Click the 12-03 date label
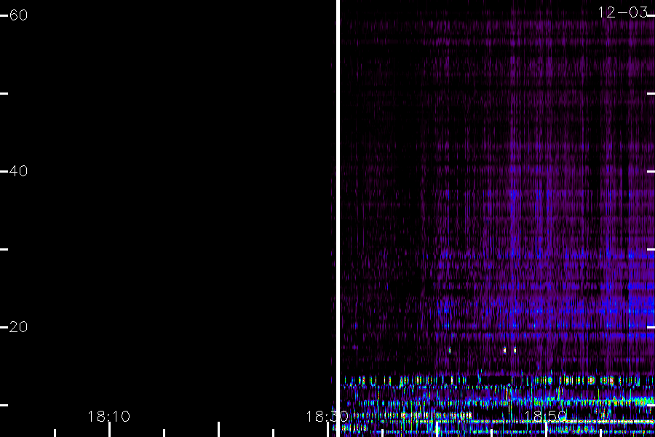Screen dimensions: 655x437 623,12
